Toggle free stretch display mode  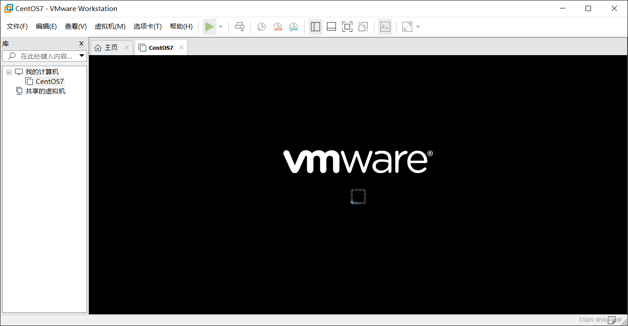407,26
